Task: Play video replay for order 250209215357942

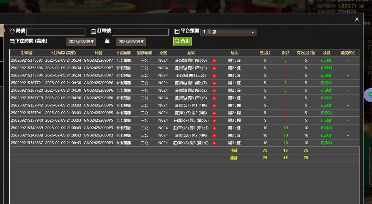Action: [x=214, y=106]
